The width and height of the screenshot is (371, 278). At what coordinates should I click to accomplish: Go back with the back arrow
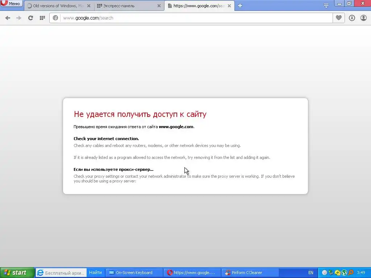point(8,18)
